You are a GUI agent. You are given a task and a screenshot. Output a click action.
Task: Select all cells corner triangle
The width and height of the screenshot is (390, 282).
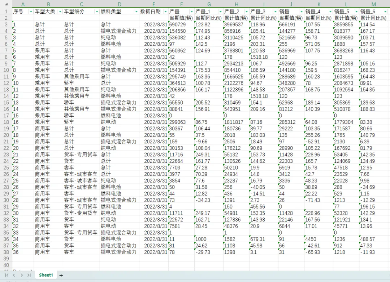[6, 4]
